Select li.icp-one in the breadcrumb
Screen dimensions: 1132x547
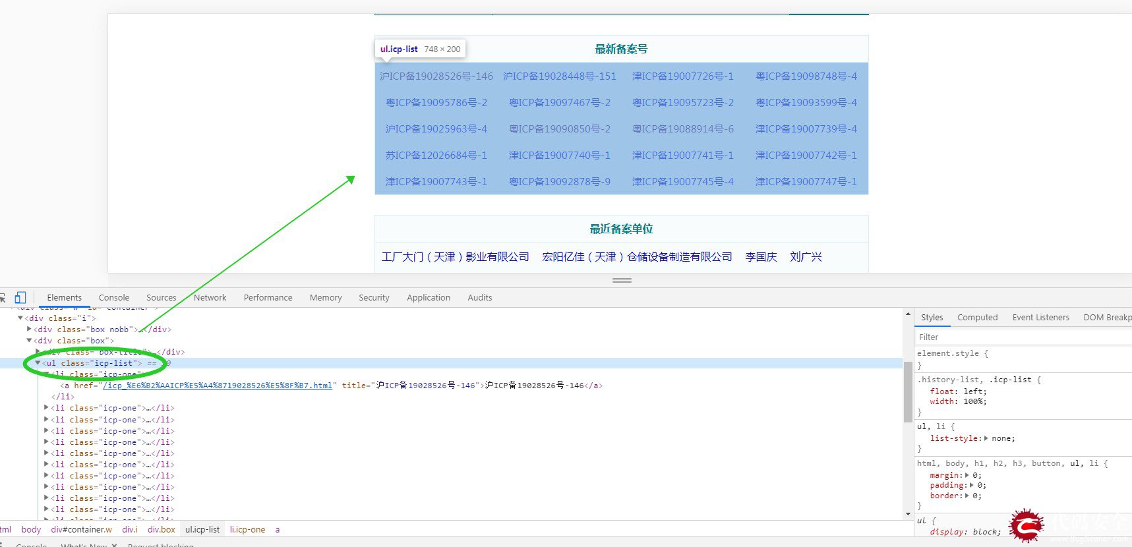(247, 529)
